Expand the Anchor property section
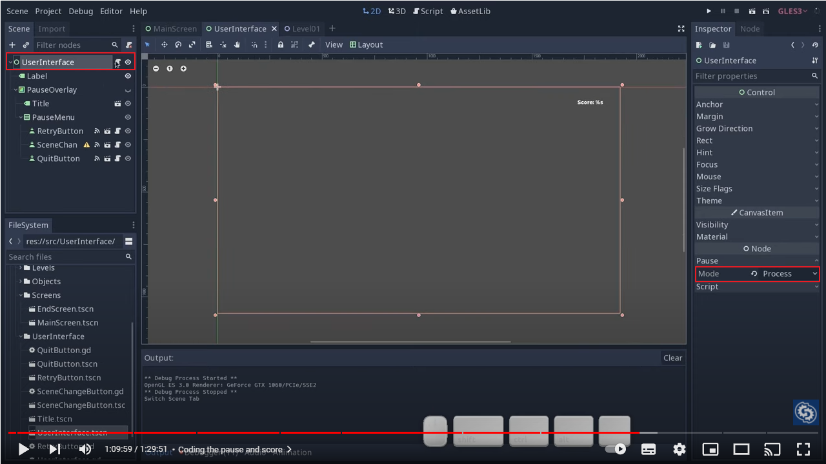Viewport: 826px width, 464px height. coord(757,104)
